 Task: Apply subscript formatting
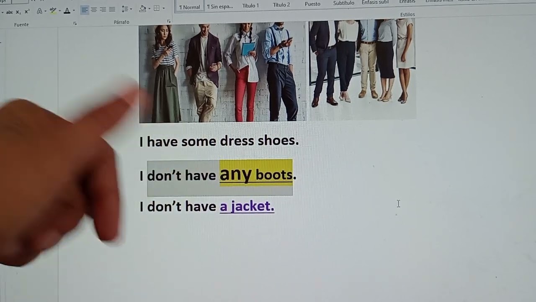tap(18, 12)
